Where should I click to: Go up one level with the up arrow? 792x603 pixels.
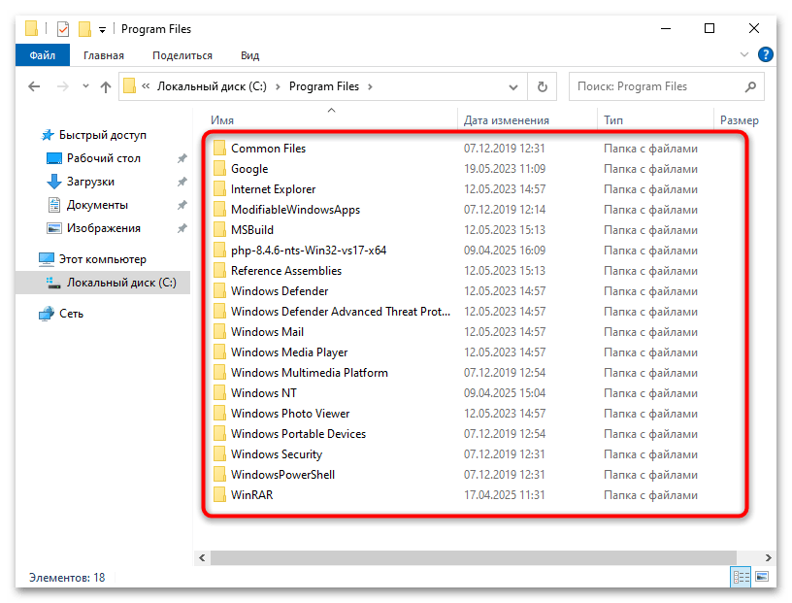coord(106,87)
